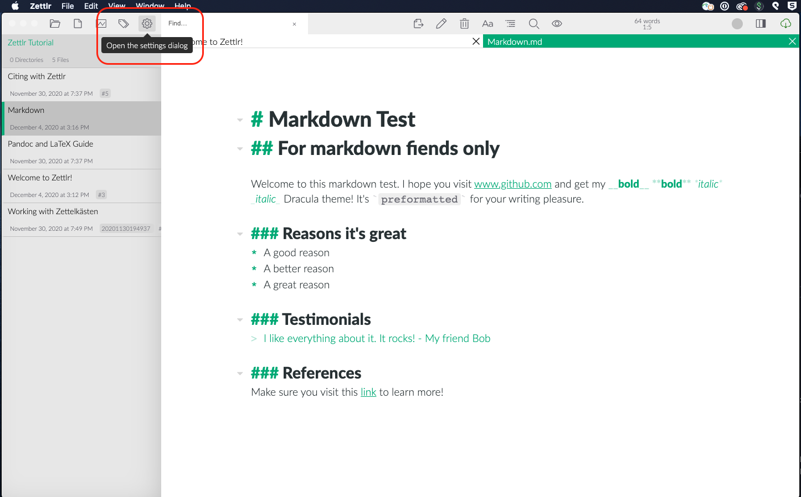
Task: Click the '5 Files' label
Action: coord(60,60)
